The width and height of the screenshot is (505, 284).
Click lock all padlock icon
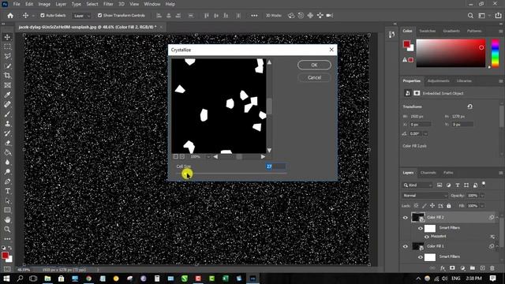[x=449, y=206]
